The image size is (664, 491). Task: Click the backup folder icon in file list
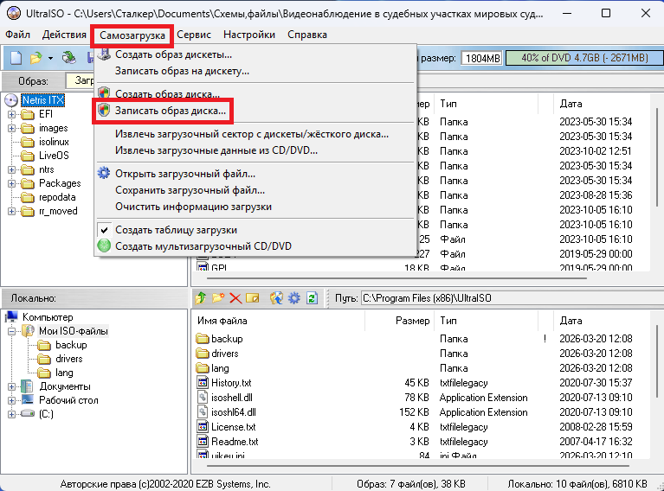point(203,339)
